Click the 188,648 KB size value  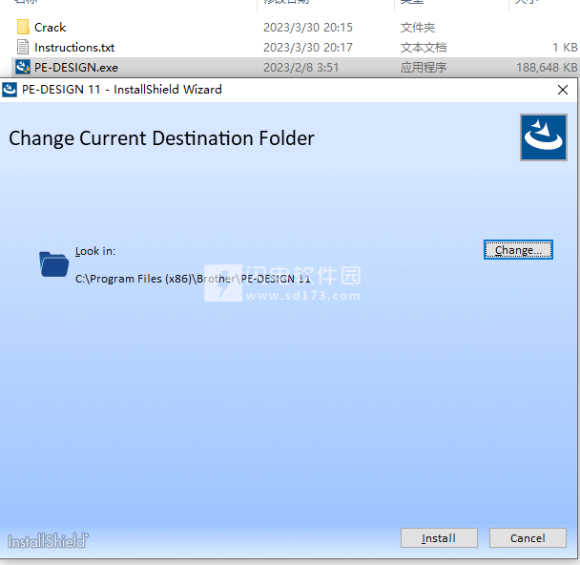click(547, 68)
